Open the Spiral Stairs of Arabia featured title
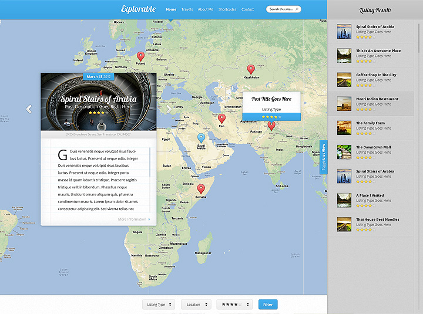423x314 pixels. [99, 99]
